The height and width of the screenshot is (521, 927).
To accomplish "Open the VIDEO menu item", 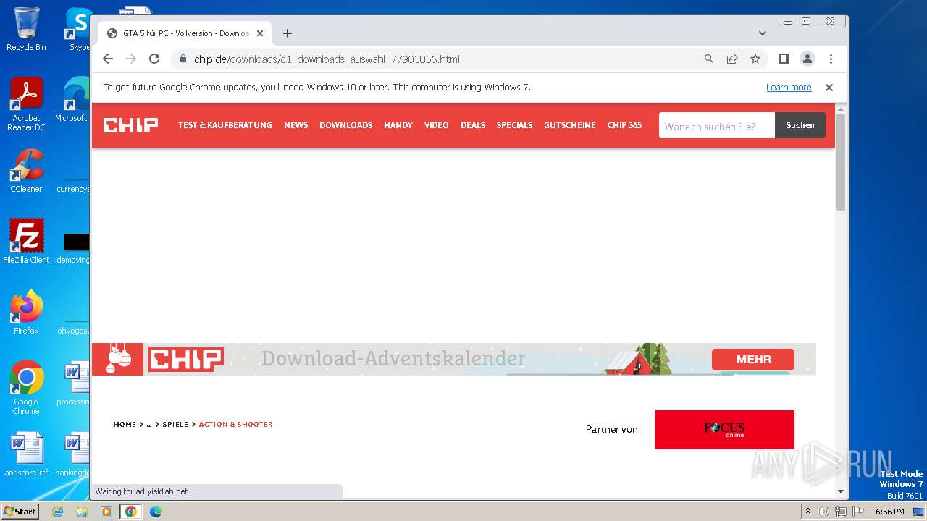I will pyautogui.click(x=437, y=125).
